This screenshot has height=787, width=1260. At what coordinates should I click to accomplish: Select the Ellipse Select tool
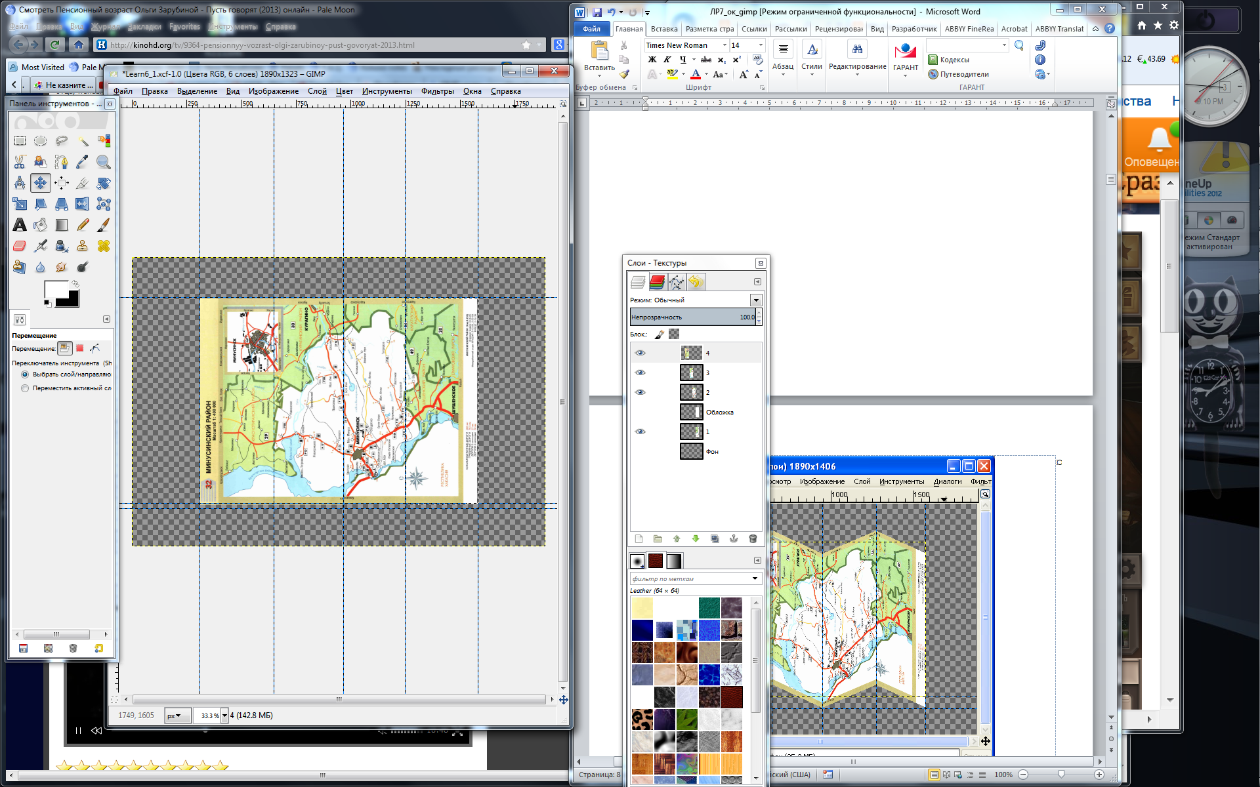[x=41, y=141]
